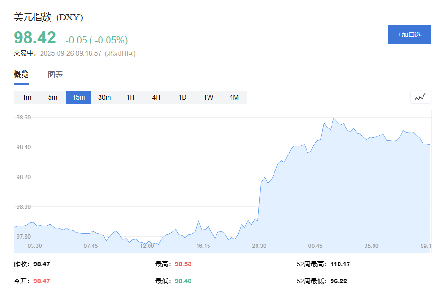Click the +加自选 watchlist button
The width and height of the screenshot is (440, 290).
(409, 34)
